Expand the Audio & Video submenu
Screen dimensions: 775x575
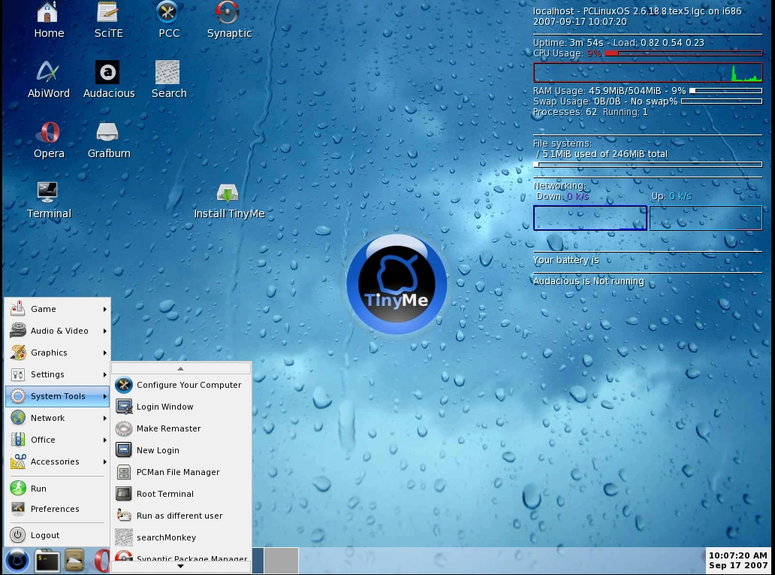point(57,331)
